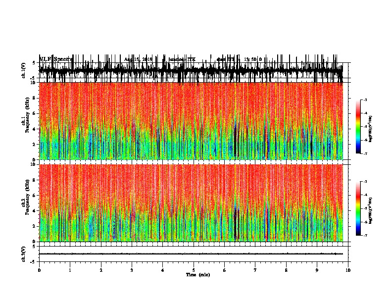Click the time axis tick label '7'
The width and height of the screenshot is (392, 303).
255,270
